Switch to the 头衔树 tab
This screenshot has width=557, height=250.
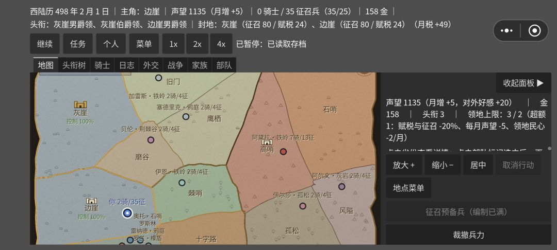[x=74, y=65]
